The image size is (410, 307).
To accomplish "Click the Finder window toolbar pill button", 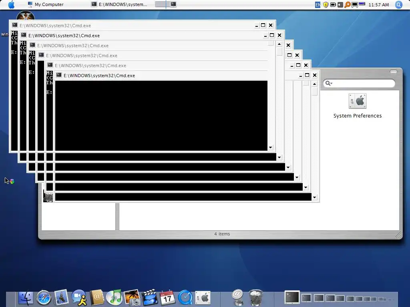I will click(x=393, y=72).
